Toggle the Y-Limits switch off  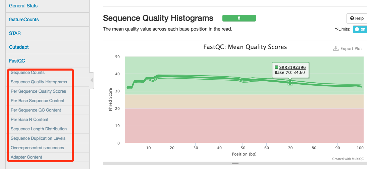pos(360,29)
